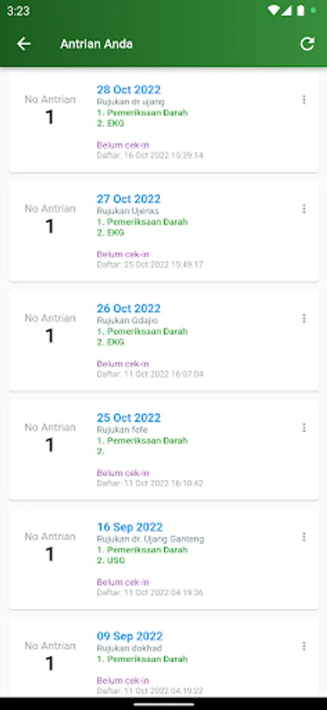Open options menu for 28 Oct 2022 queue
327x710 pixels.
click(304, 99)
